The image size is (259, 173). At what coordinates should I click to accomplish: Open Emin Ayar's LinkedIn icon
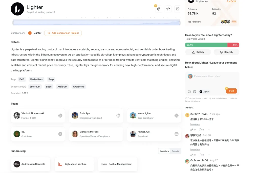point(118,116)
